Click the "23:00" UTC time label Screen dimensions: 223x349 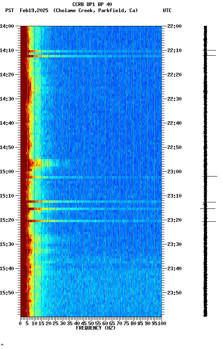pyautogui.click(x=175, y=172)
